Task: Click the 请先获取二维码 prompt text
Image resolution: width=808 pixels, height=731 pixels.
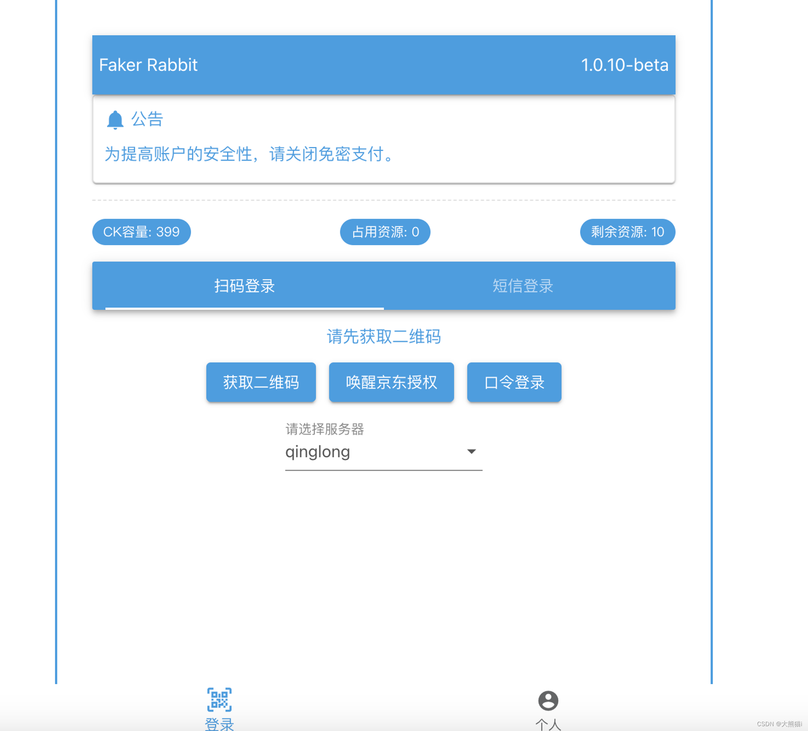Action: point(383,336)
